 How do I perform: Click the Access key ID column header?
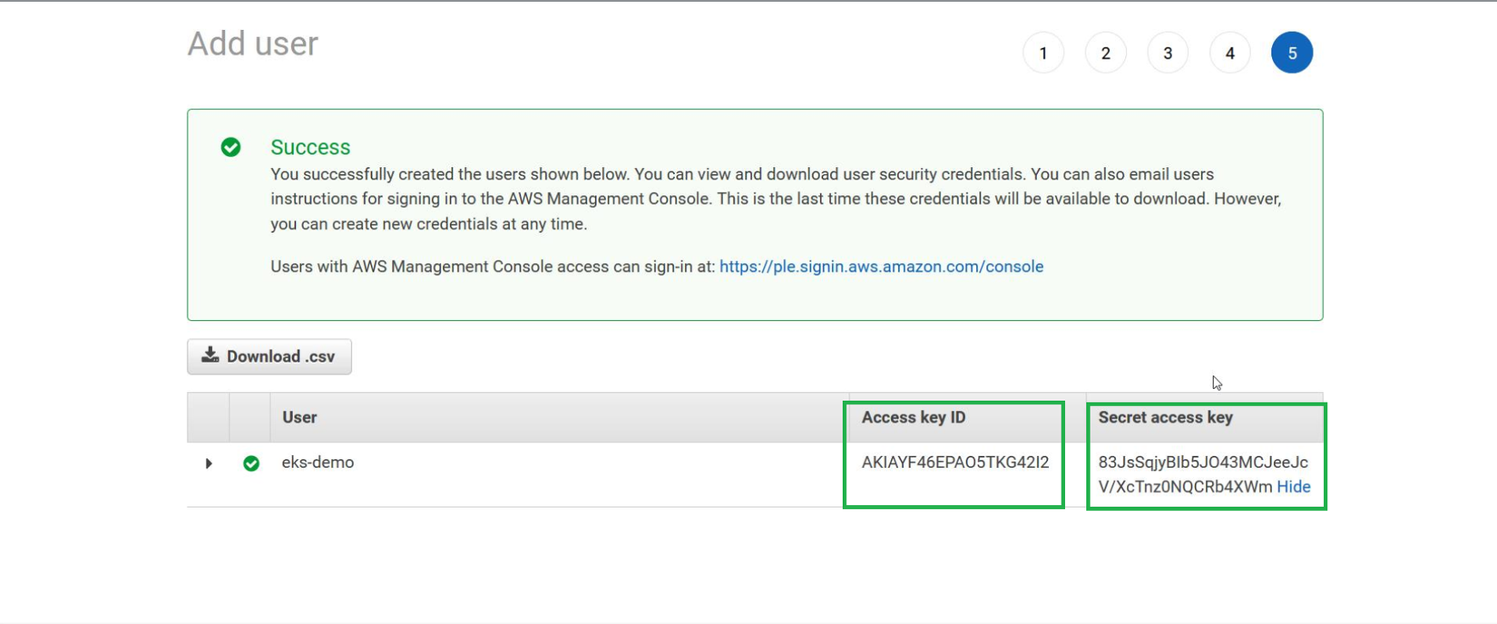pos(913,417)
